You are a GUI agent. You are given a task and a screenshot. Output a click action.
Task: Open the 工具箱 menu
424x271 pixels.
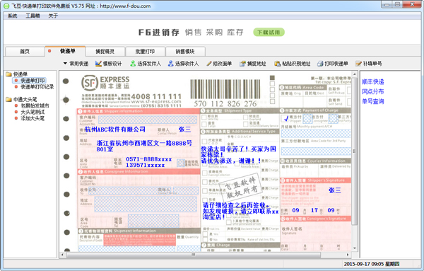[33, 16]
